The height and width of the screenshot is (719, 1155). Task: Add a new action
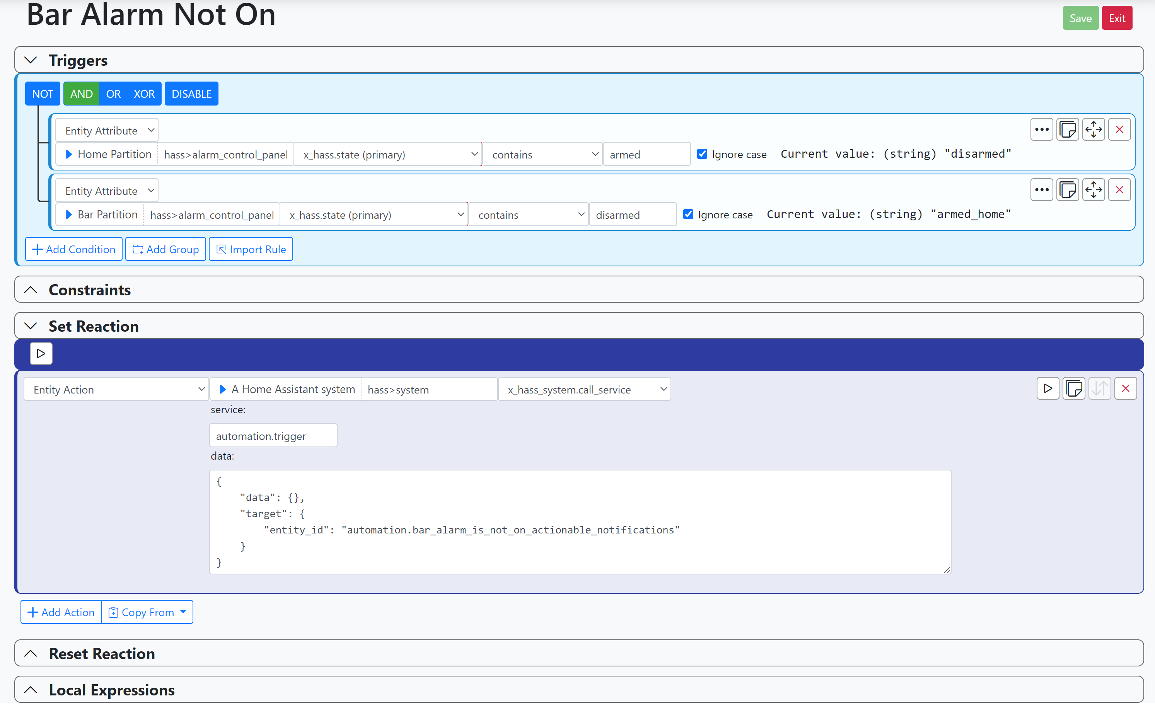coord(61,612)
